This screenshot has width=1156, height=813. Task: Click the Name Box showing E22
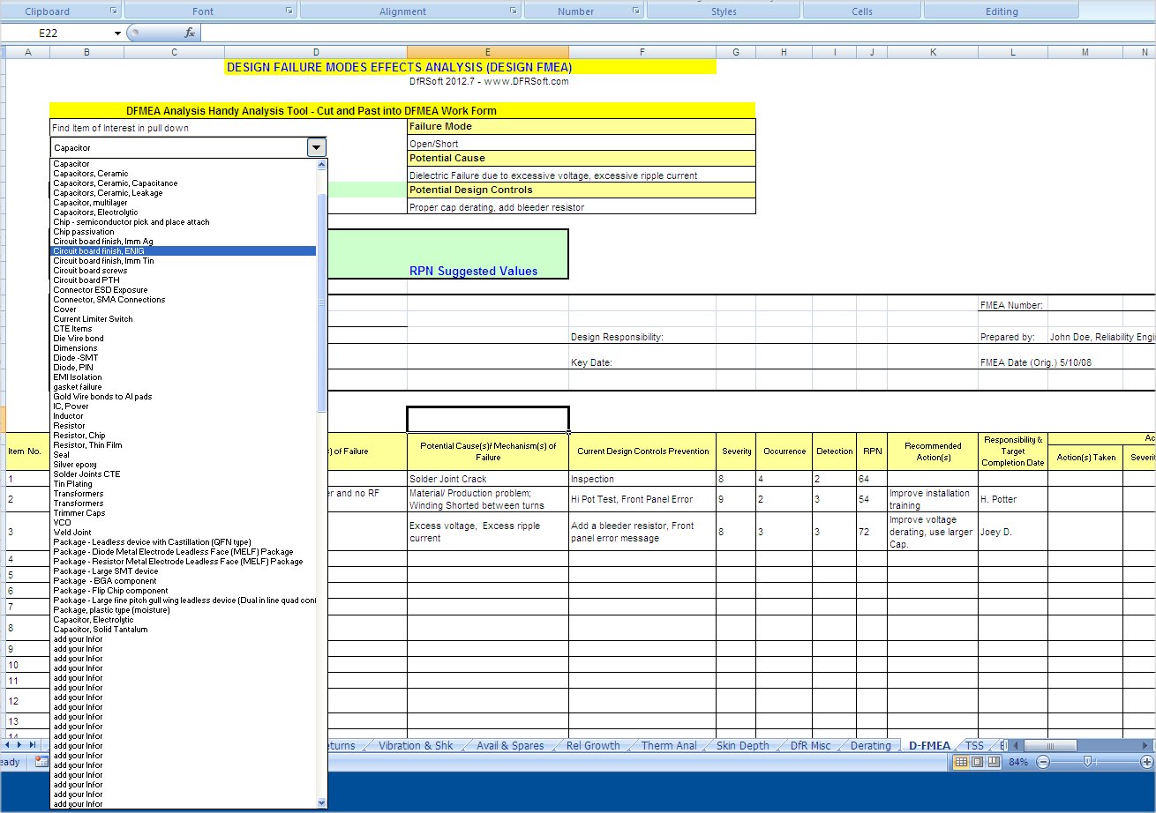click(56, 33)
